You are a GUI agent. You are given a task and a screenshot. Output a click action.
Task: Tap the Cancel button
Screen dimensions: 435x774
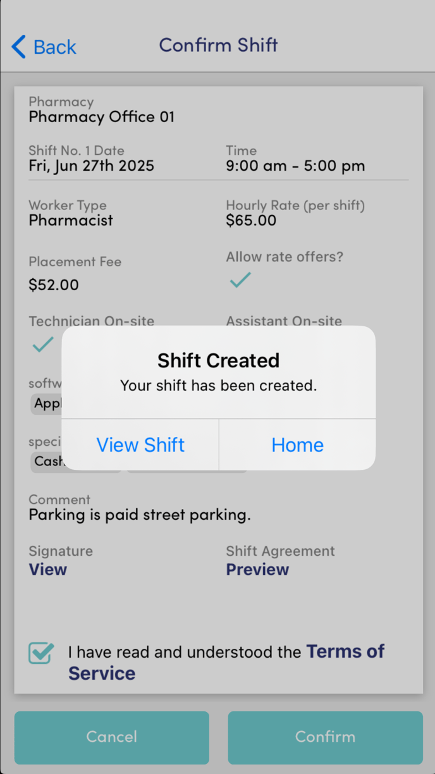112,737
